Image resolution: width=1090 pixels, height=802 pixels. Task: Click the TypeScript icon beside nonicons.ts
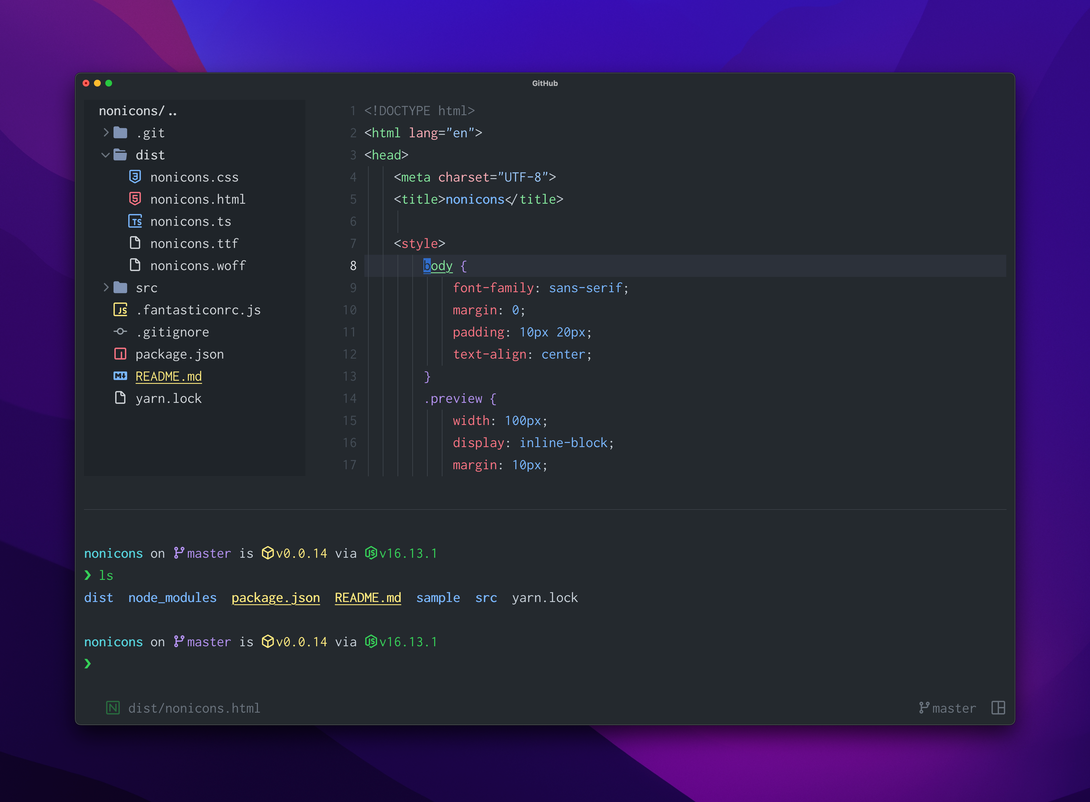click(x=135, y=221)
